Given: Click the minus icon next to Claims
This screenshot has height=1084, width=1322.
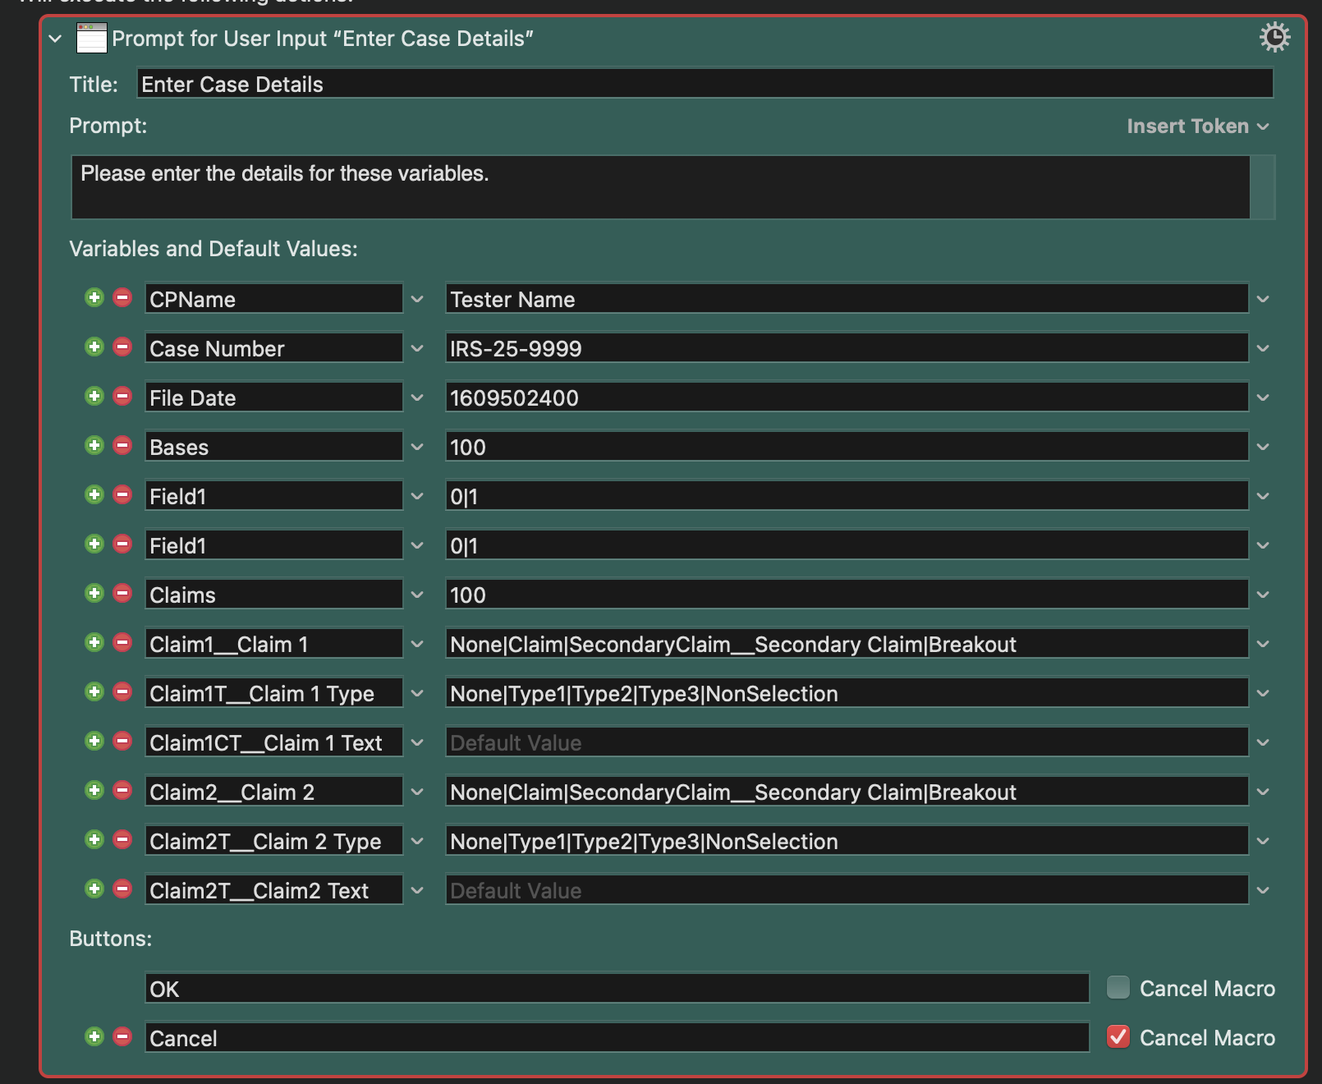Looking at the screenshot, I should (122, 594).
